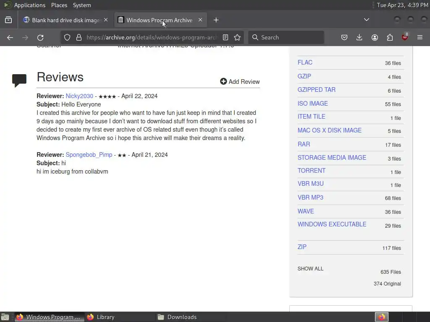This screenshot has width=430, height=322.
Task: Click the '374 Original' text
Action: [x=387, y=284]
